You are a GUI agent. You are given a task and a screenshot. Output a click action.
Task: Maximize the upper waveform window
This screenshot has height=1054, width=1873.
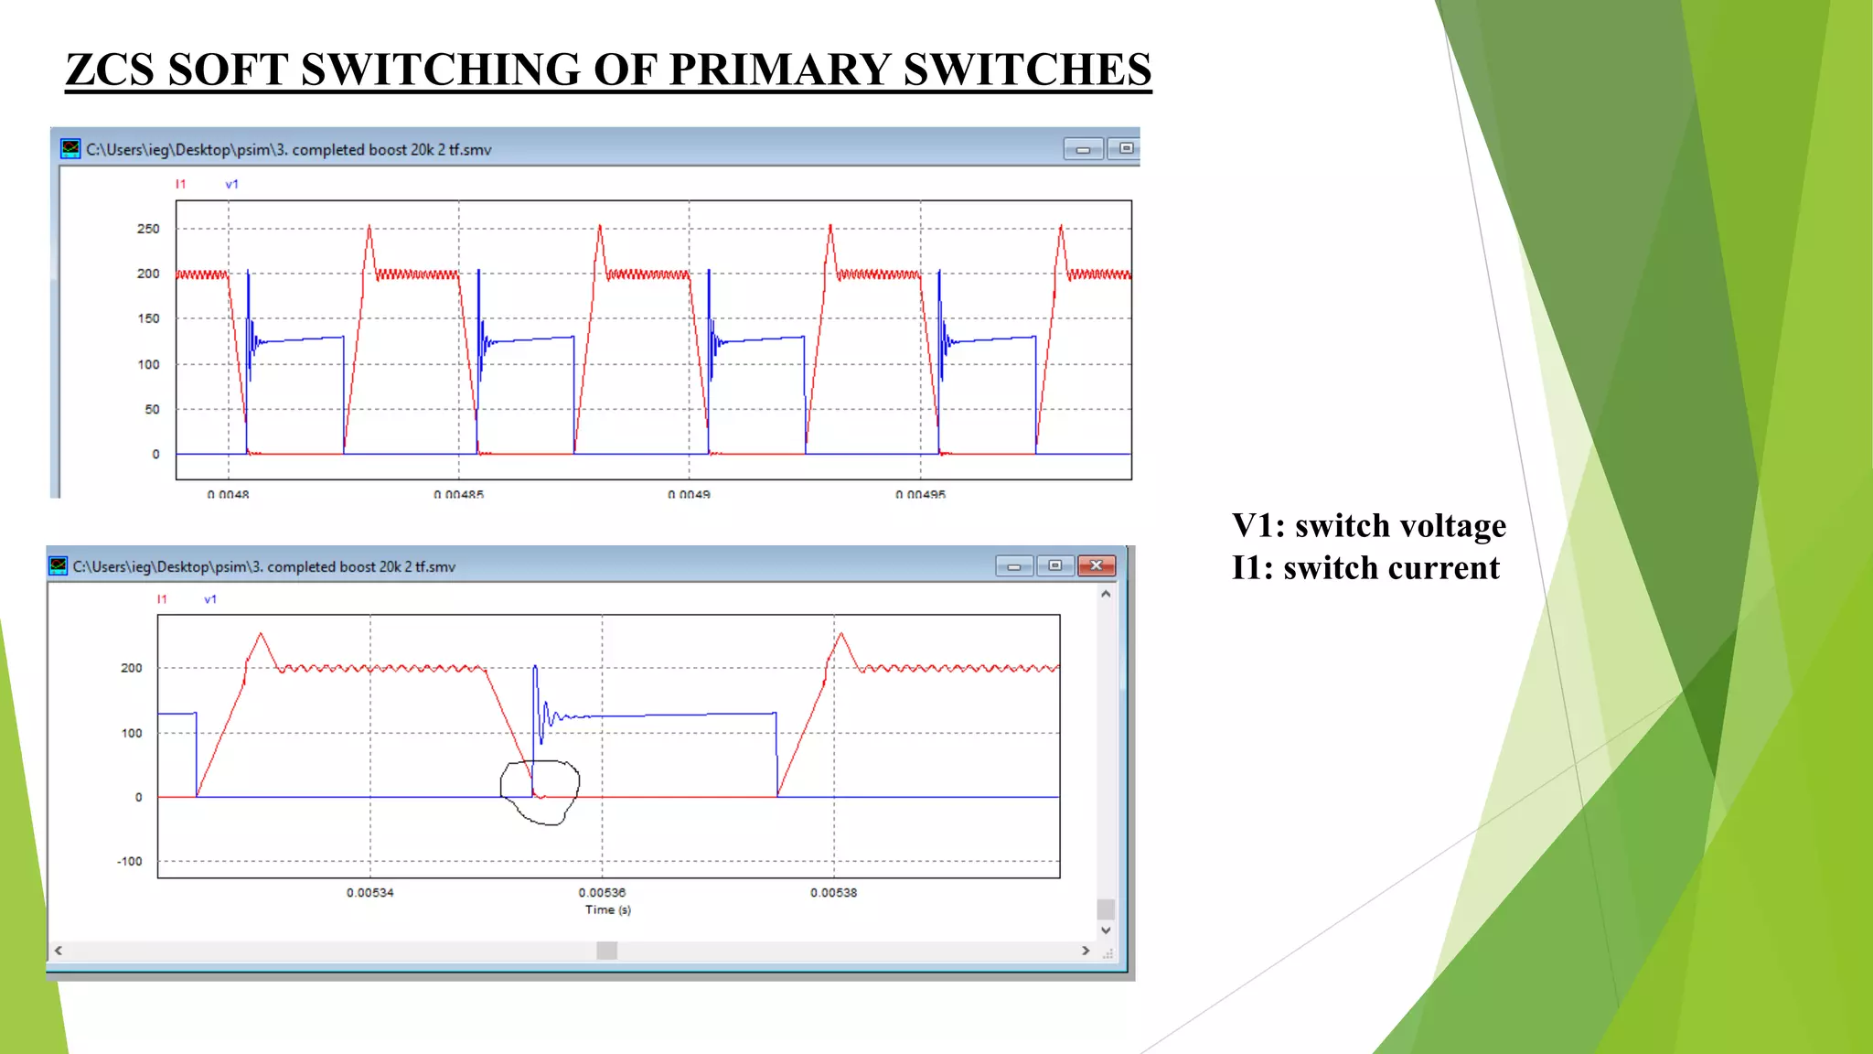pyautogui.click(x=1125, y=148)
